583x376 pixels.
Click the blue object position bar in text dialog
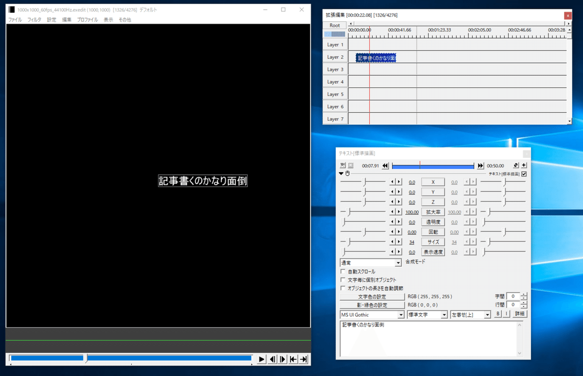[433, 166]
